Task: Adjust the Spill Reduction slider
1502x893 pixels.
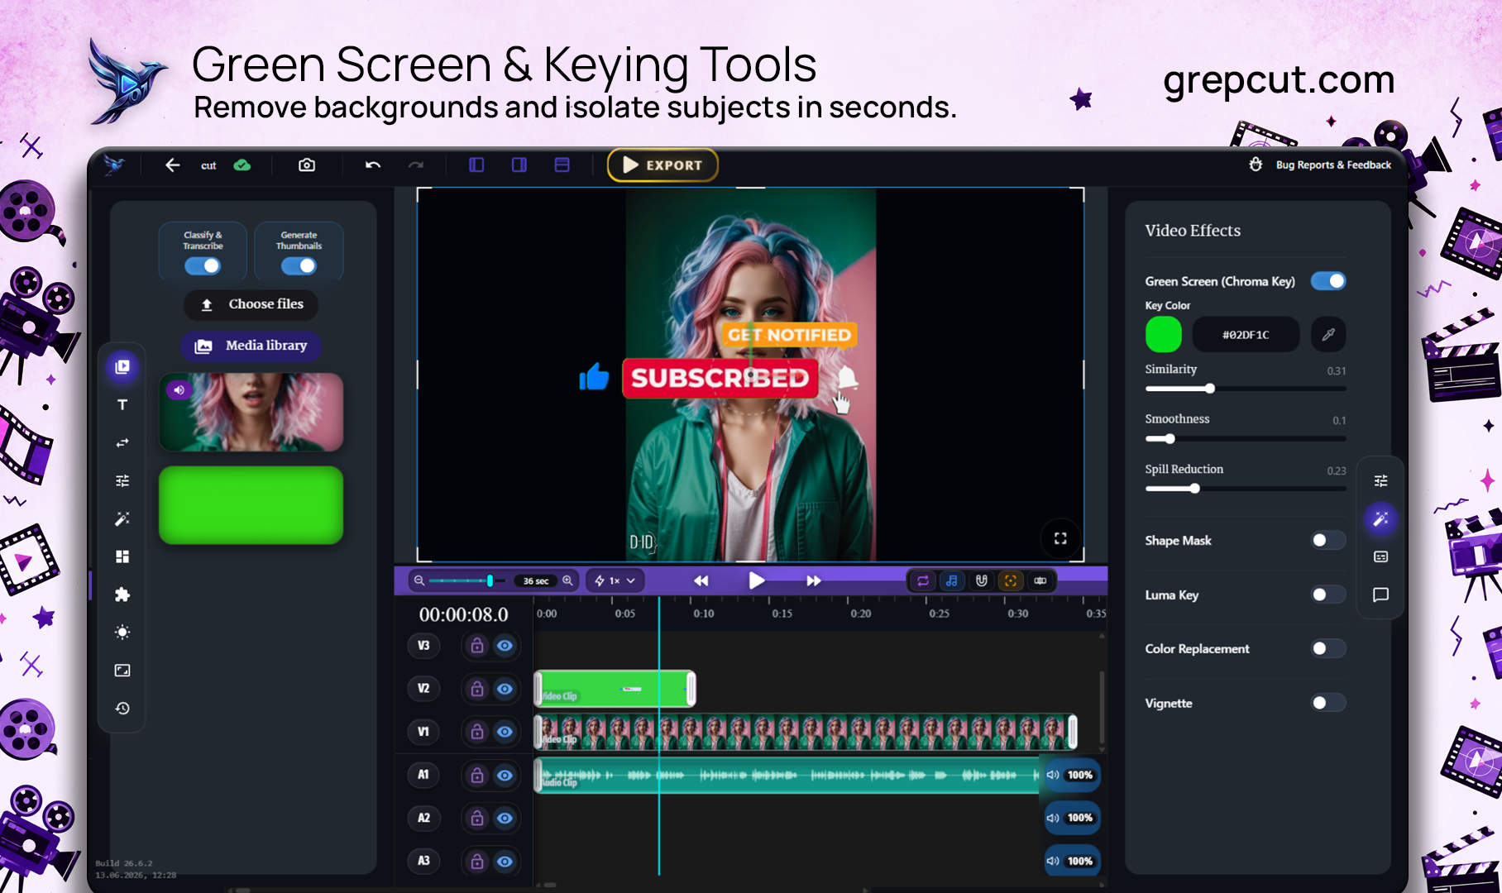Action: (1246, 489)
